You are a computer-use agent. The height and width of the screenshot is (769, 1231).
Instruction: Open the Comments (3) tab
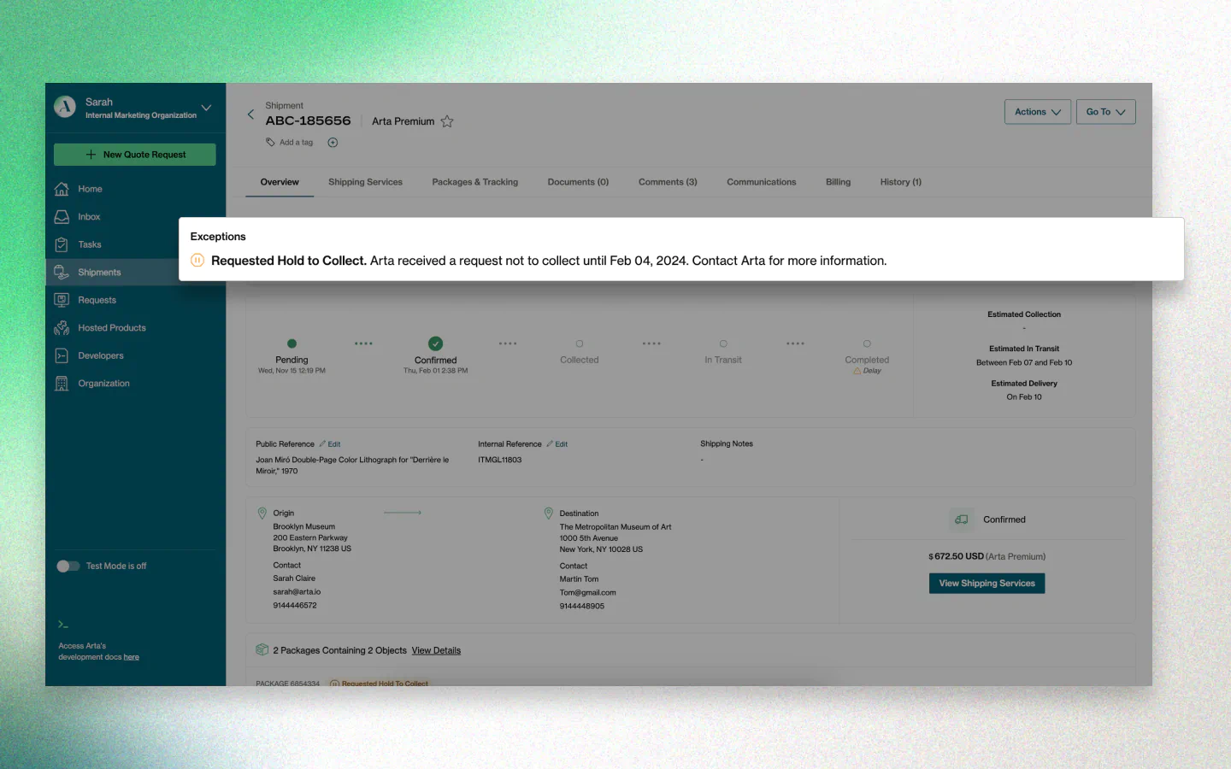click(668, 182)
